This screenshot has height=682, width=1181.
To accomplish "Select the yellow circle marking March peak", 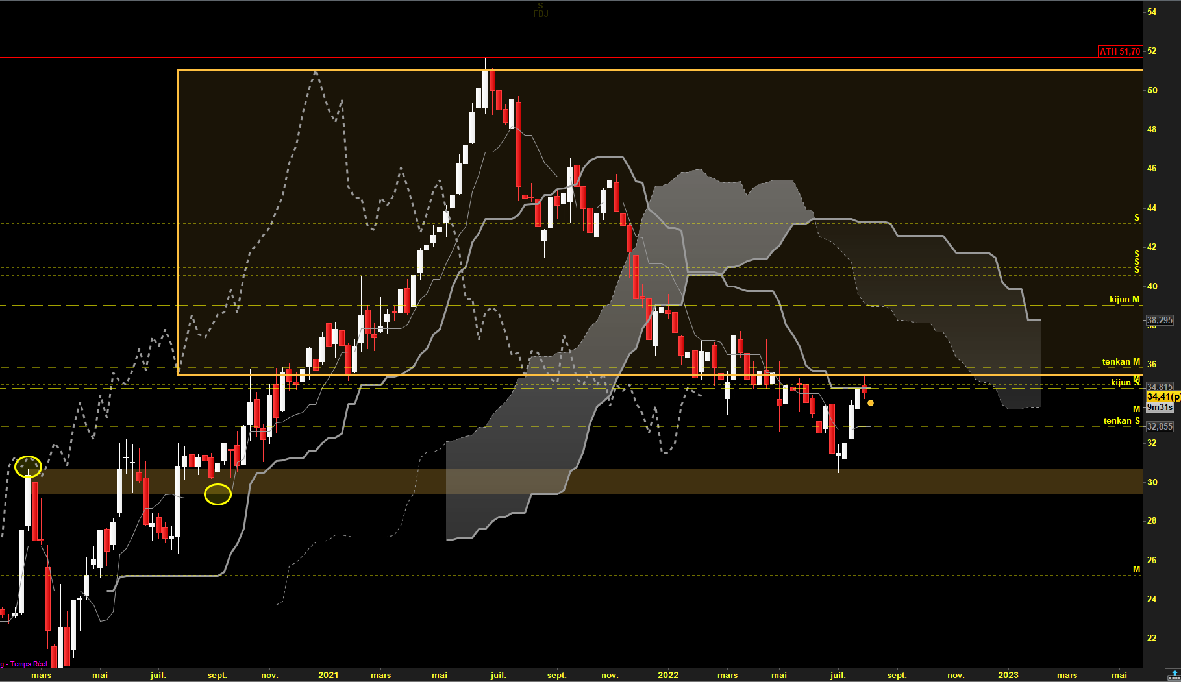I will 28,466.
